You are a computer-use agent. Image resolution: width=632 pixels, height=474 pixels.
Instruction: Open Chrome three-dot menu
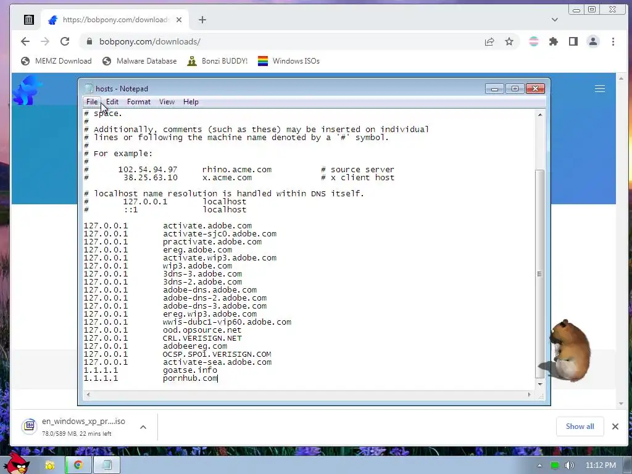[x=613, y=41]
